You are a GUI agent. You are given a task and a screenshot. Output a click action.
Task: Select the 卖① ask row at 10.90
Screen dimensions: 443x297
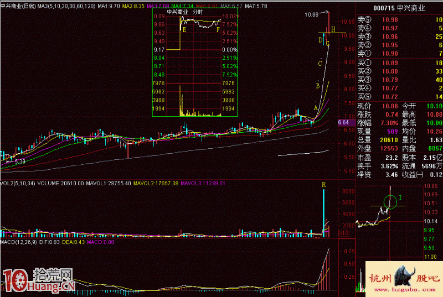click(399, 54)
